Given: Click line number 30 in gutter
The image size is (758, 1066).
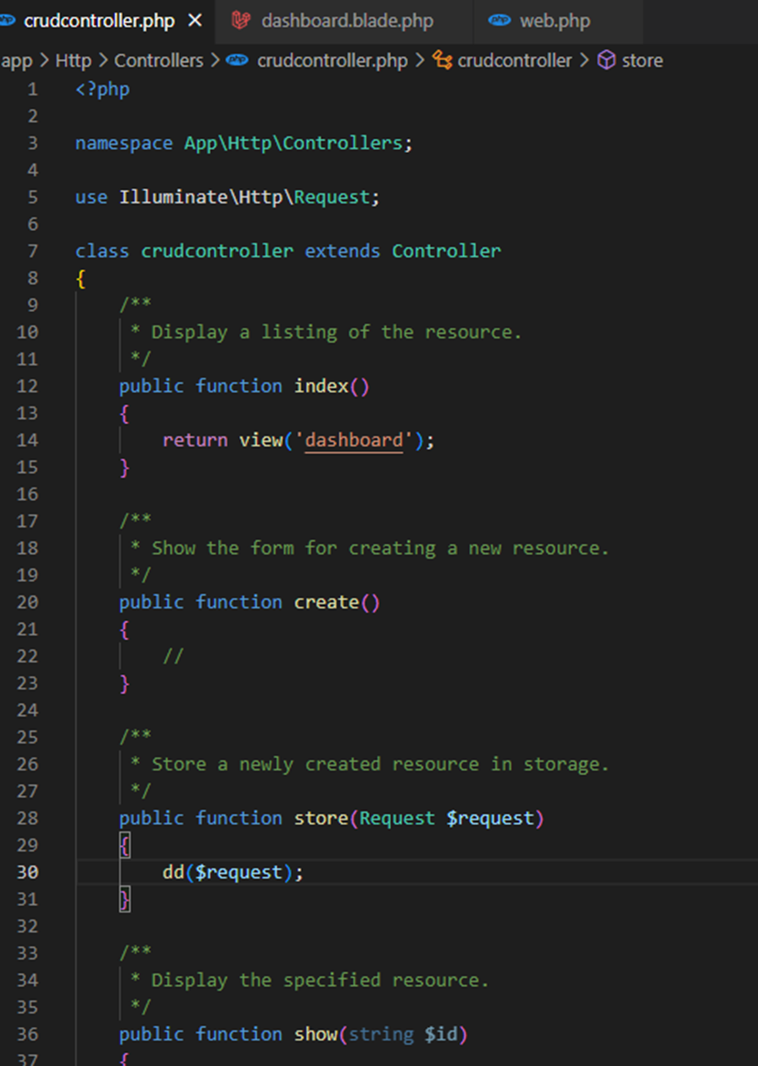Looking at the screenshot, I should (28, 872).
